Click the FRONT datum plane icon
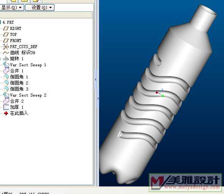Screen dimensions: 224x194 [6, 41]
